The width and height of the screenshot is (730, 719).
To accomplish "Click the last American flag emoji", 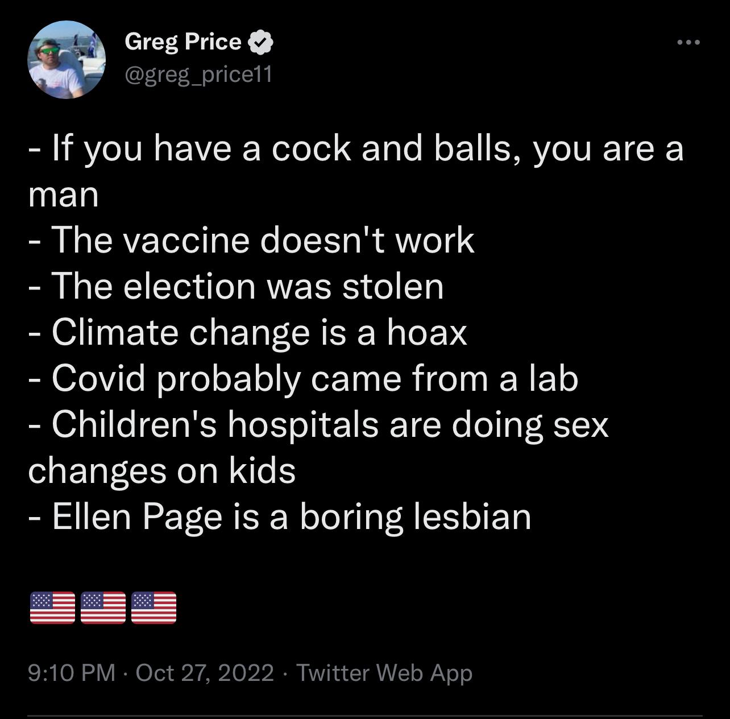I will pyautogui.click(x=154, y=608).
